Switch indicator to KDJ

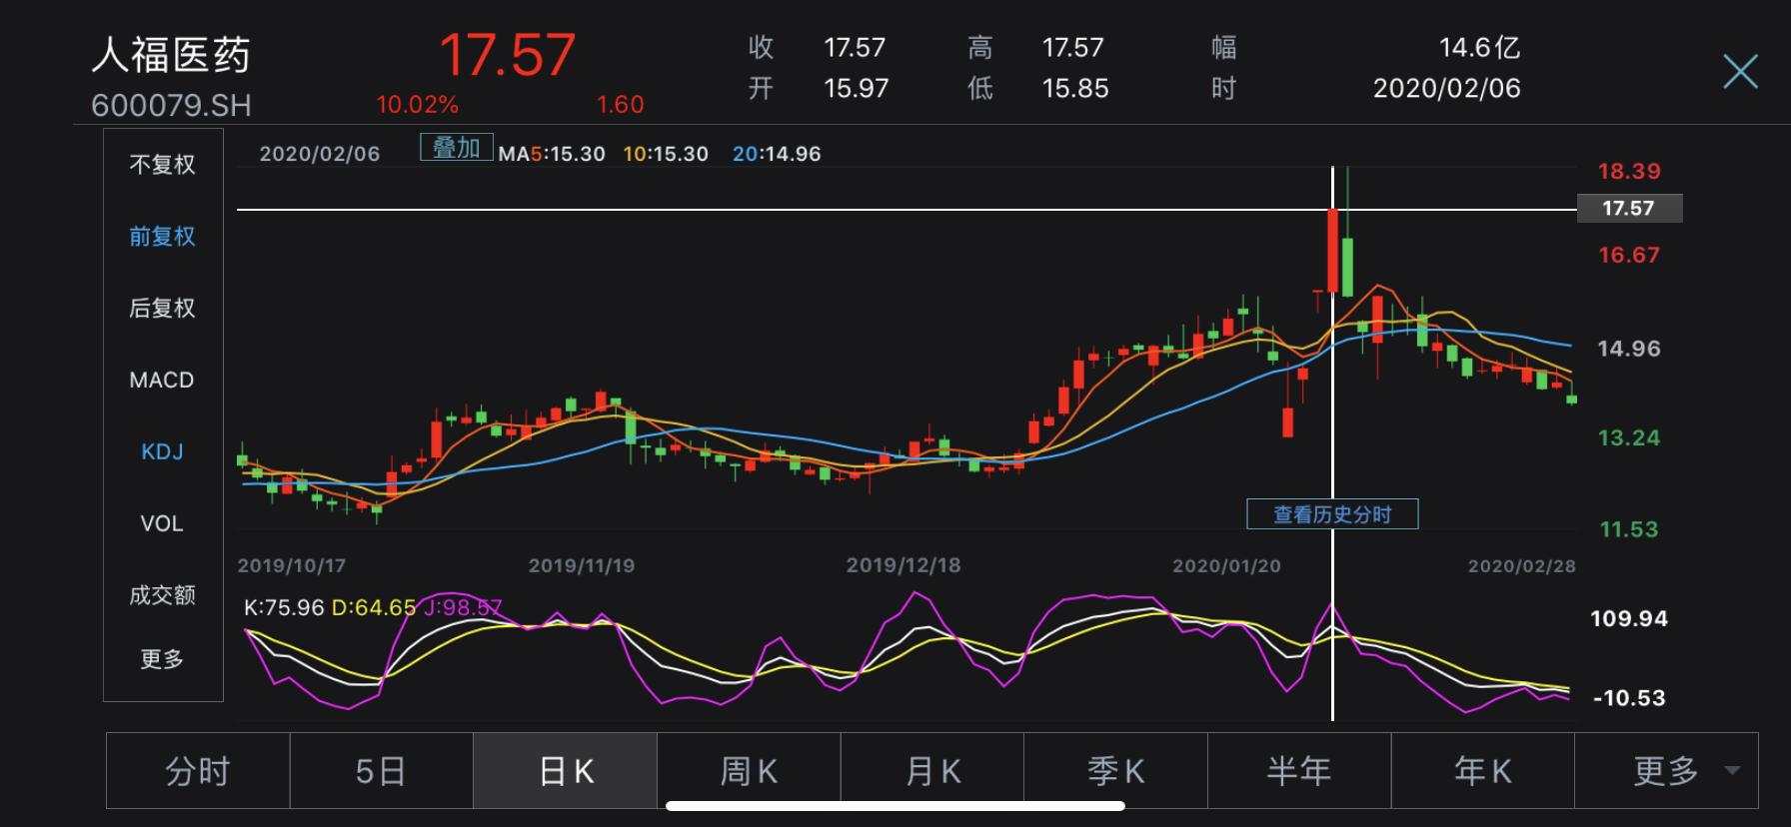(162, 451)
